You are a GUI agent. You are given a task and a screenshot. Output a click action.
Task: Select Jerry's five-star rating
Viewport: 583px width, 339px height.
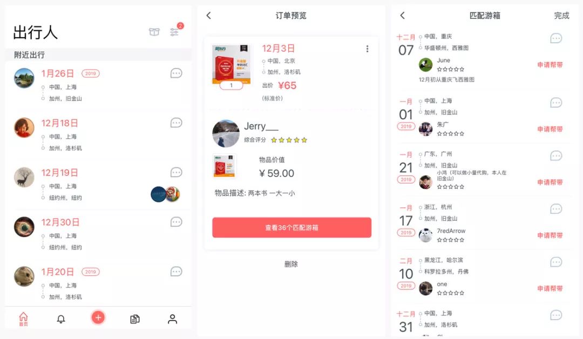(x=289, y=140)
